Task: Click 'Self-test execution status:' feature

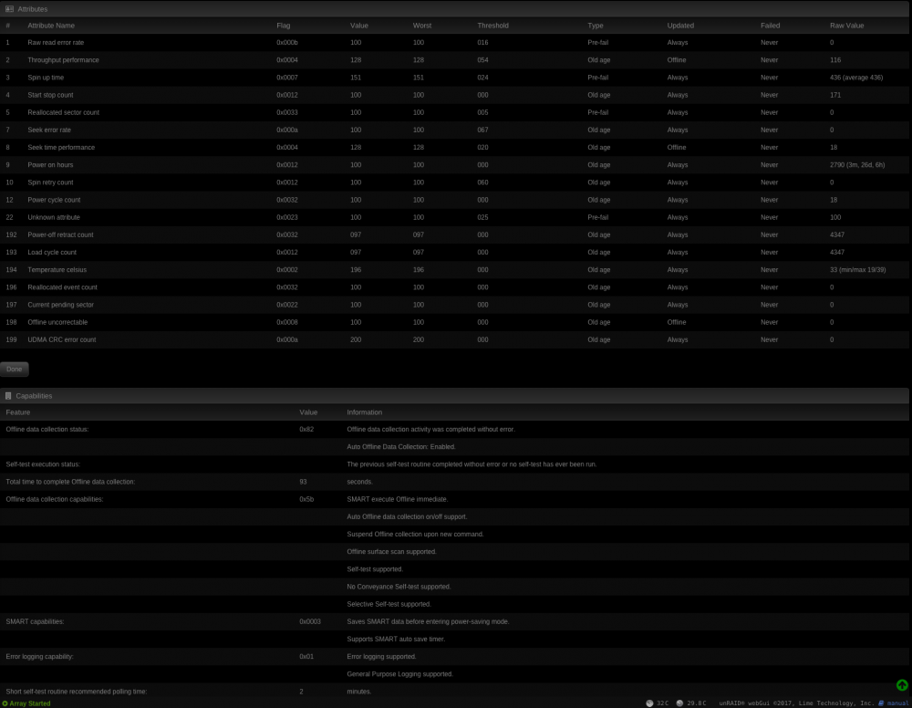Action: click(x=43, y=464)
